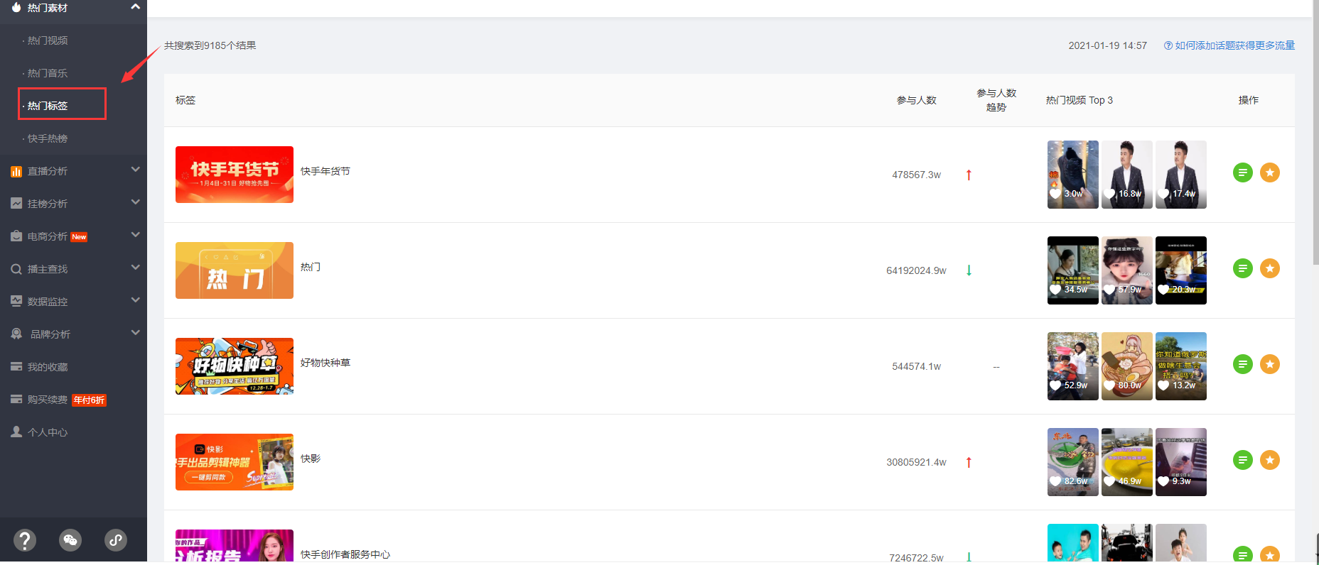The width and height of the screenshot is (1319, 565).
Task: Click the WeChat icon at the sidebar bottom
Action: [x=70, y=540]
